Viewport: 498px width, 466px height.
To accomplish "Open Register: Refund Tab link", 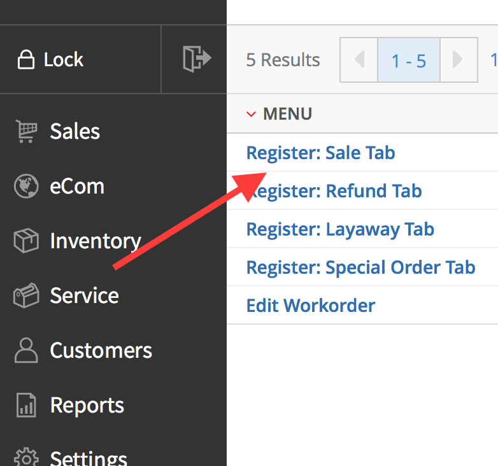I will point(334,191).
